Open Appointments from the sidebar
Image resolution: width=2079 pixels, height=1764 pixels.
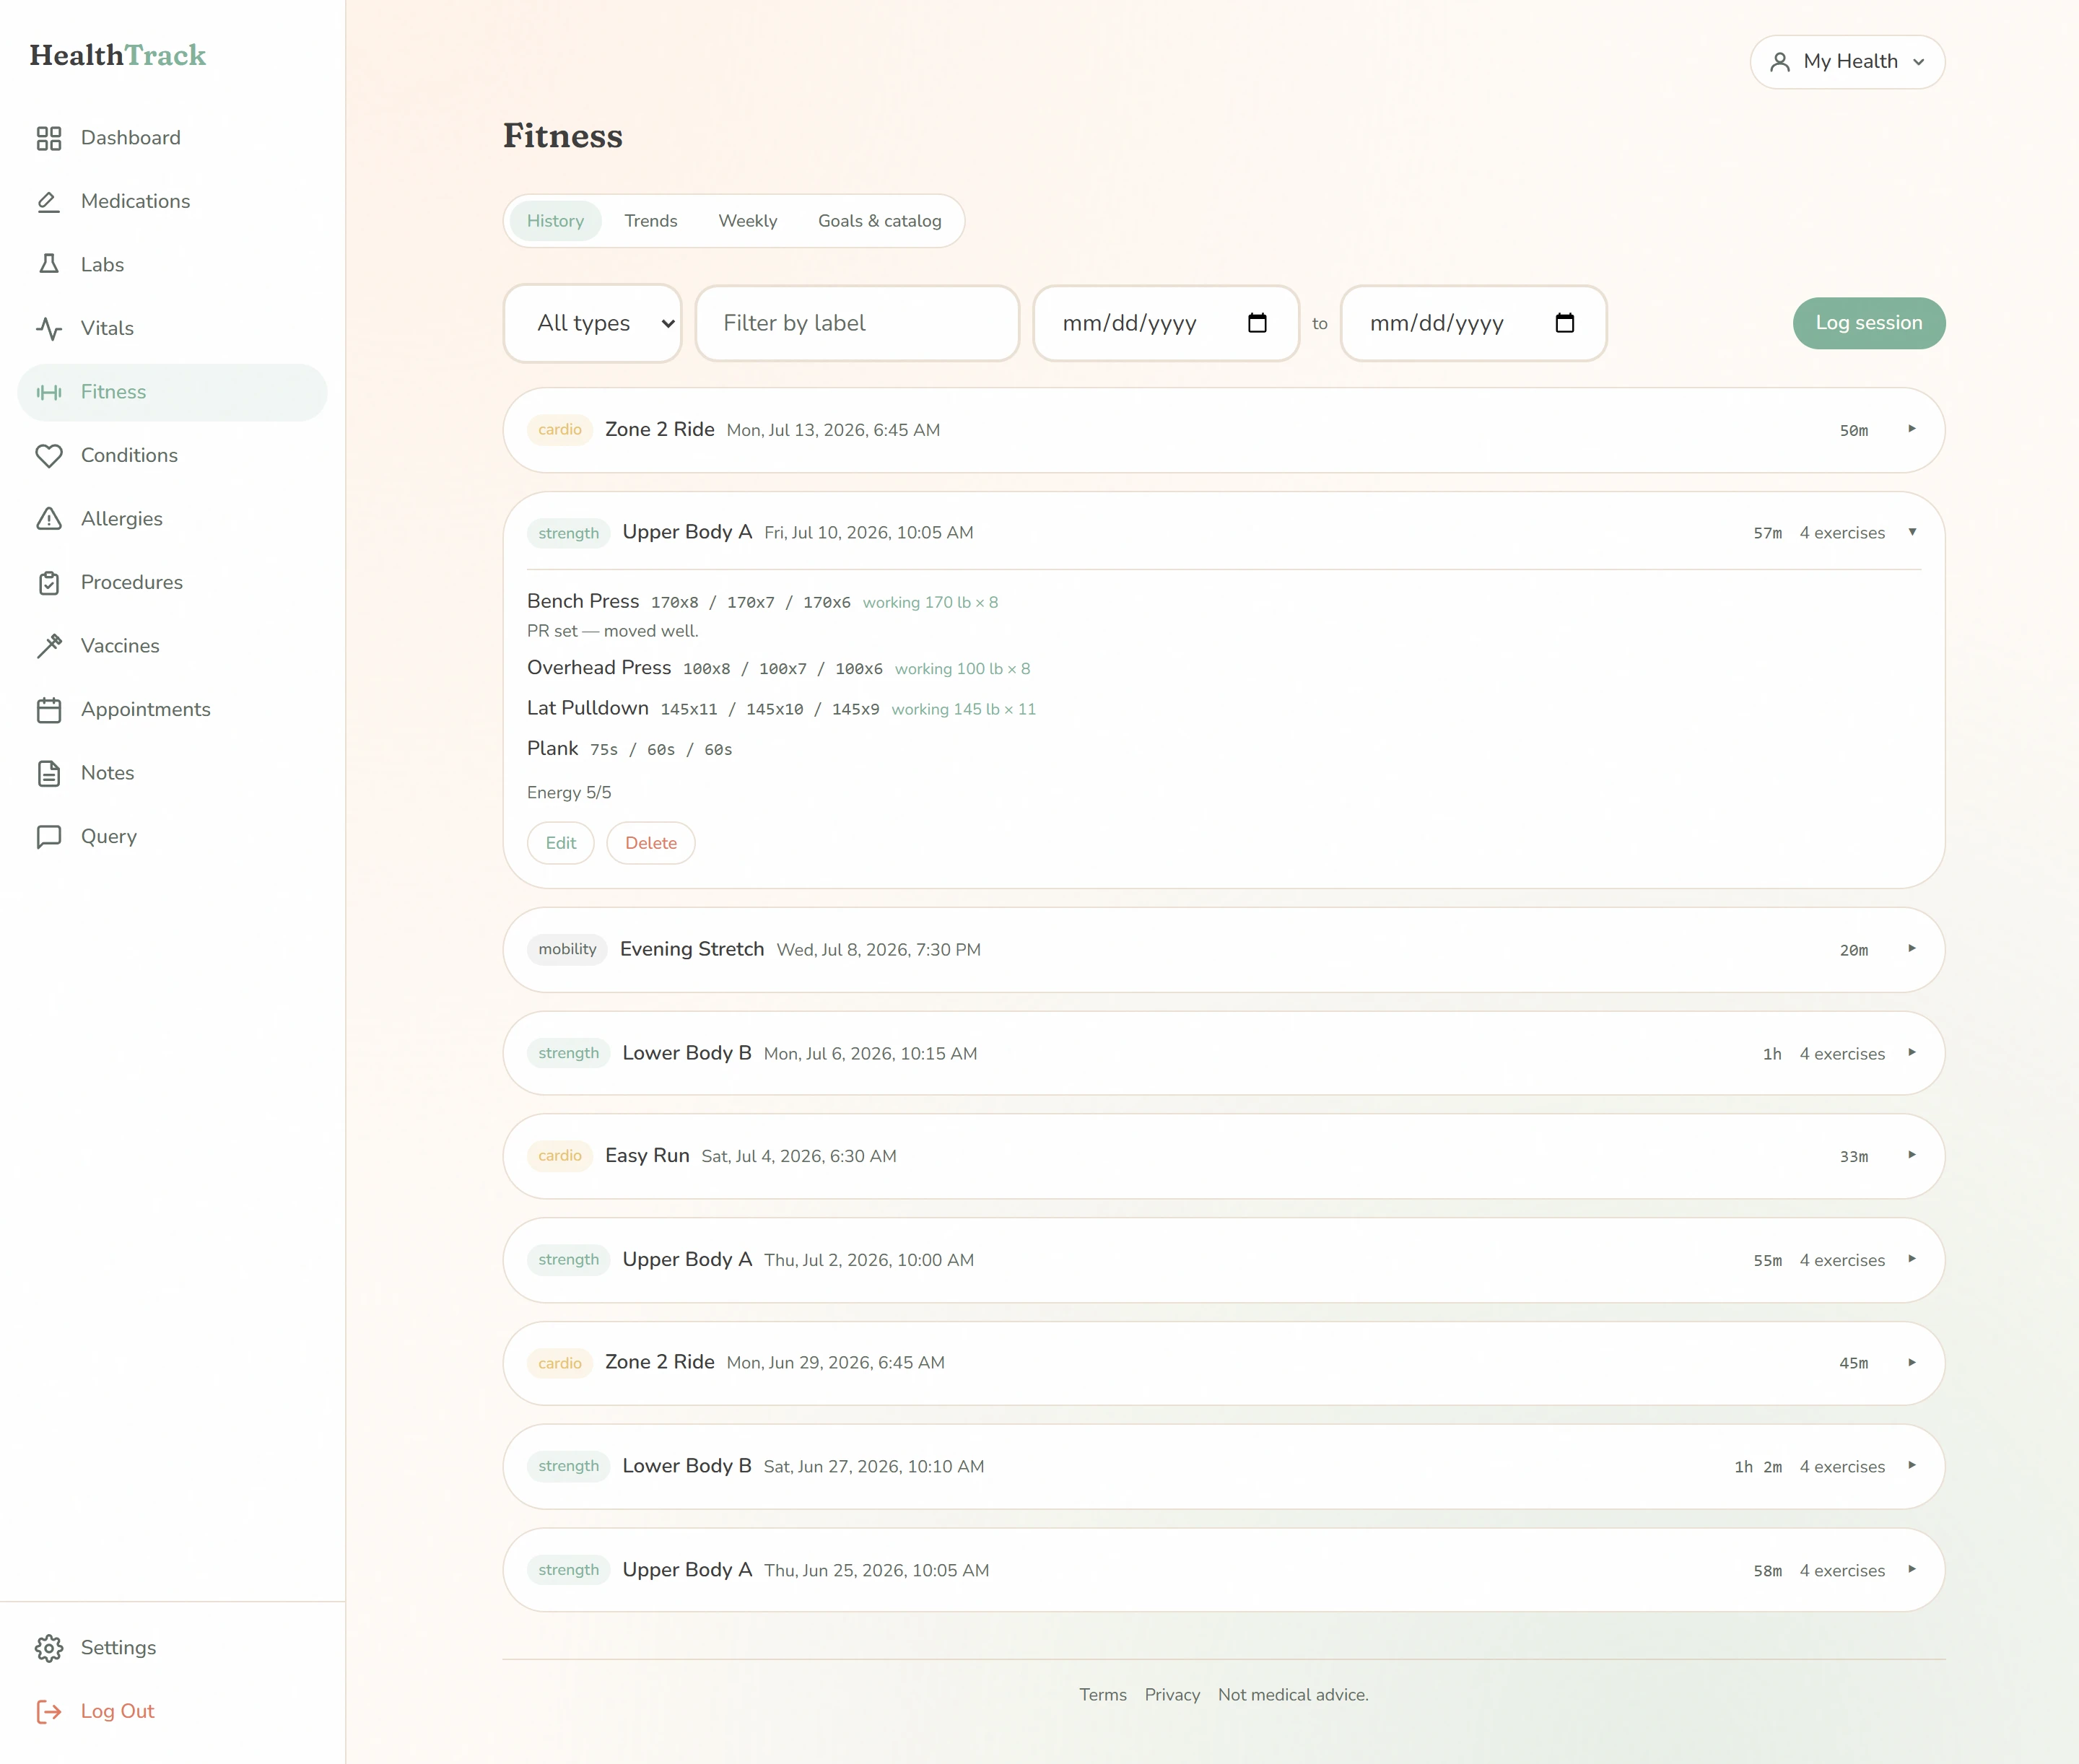pos(172,709)
